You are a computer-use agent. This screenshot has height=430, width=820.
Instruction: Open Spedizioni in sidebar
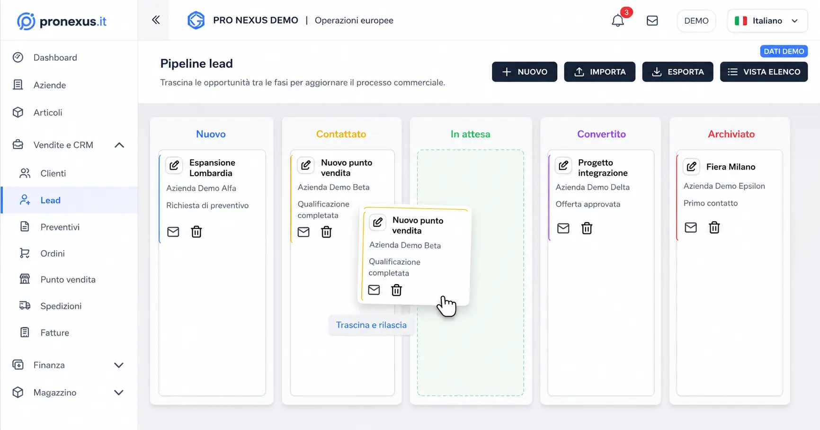[x=69, y=306]
